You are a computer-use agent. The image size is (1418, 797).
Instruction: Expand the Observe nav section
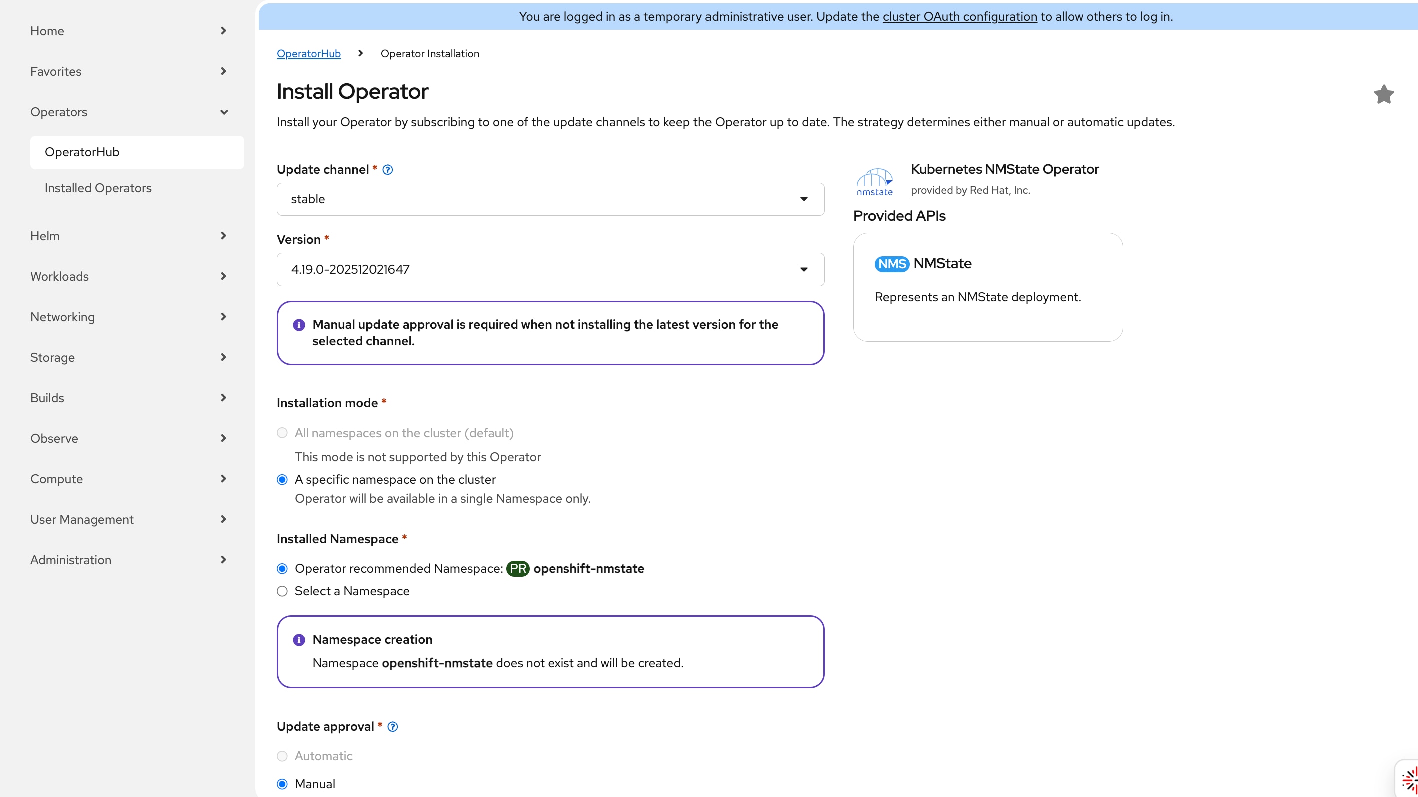[x=128, y=439]
